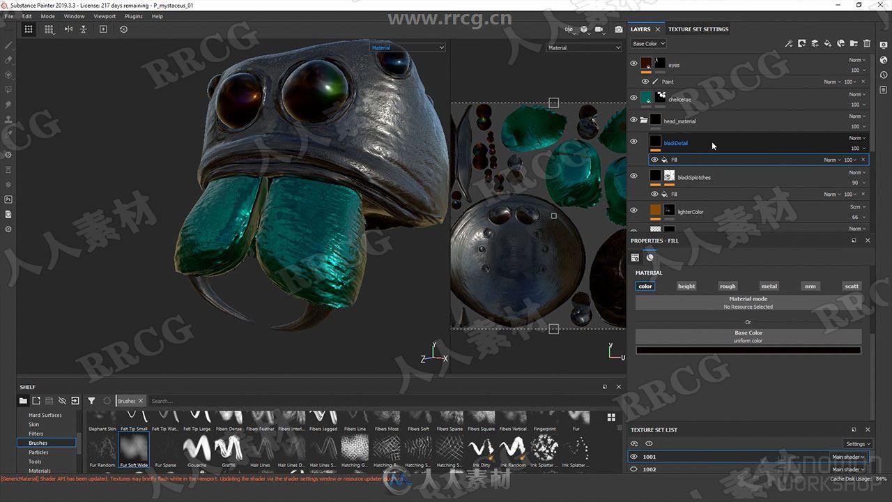Image resolution: width=892 pixels, height=502 pixels.
Task: Open History clock icon in right sidebar
Action: 884,75
